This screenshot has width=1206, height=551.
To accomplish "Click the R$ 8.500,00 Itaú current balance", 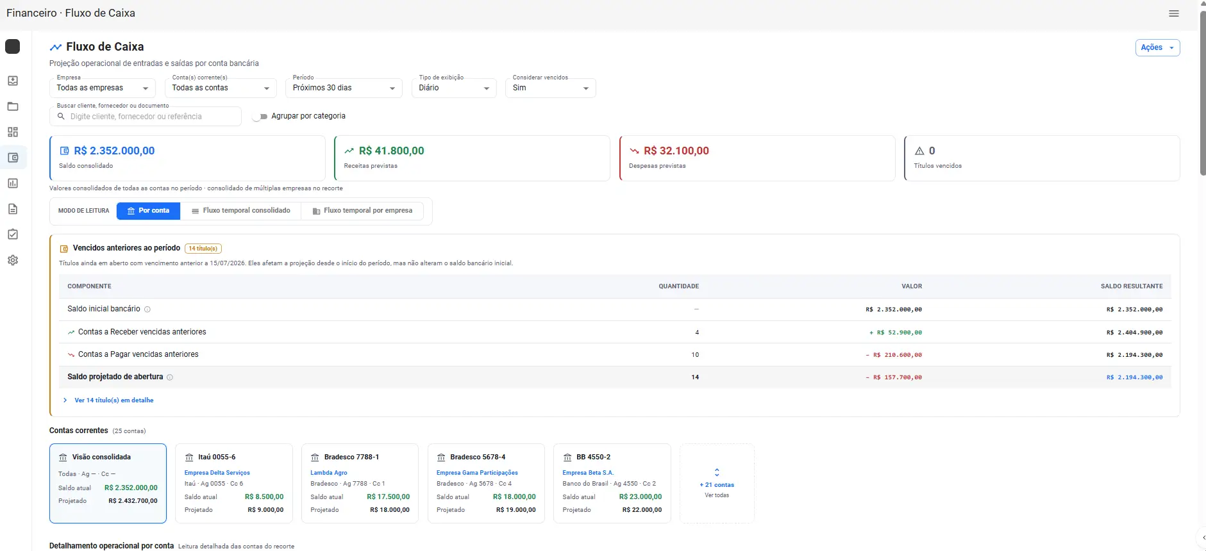I will 264,497.
